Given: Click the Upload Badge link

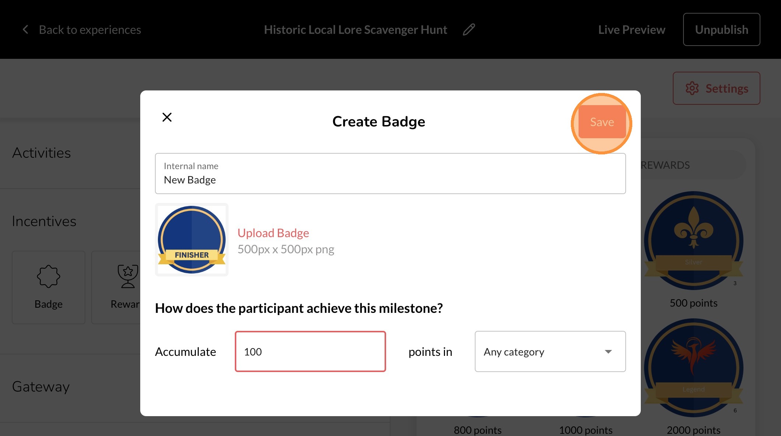Looking at the screenshot, I should click(273, 233).
